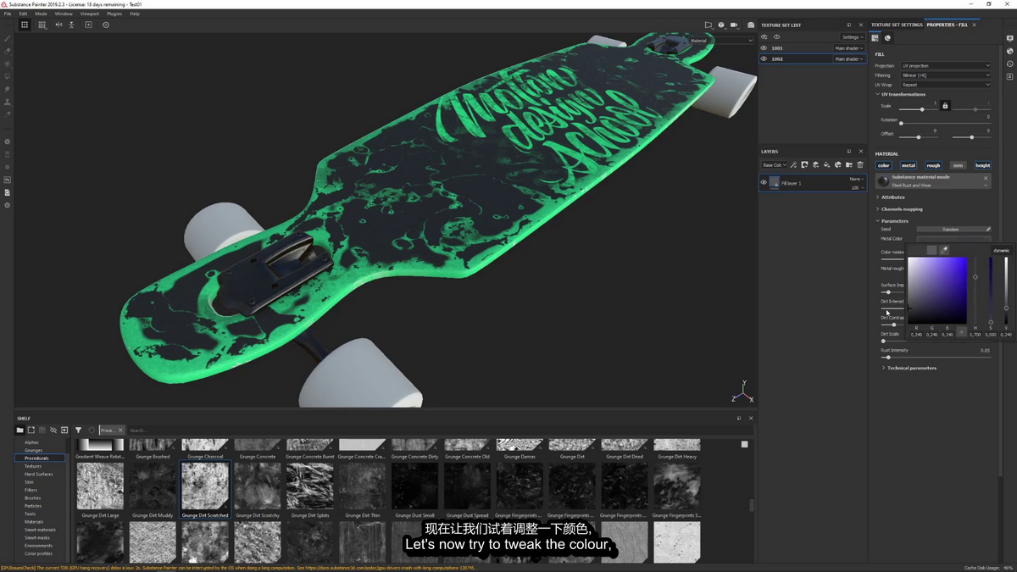Open Texture Set List Settings dropdown
Screen dimensions: 1017x572
pos(853,37)
